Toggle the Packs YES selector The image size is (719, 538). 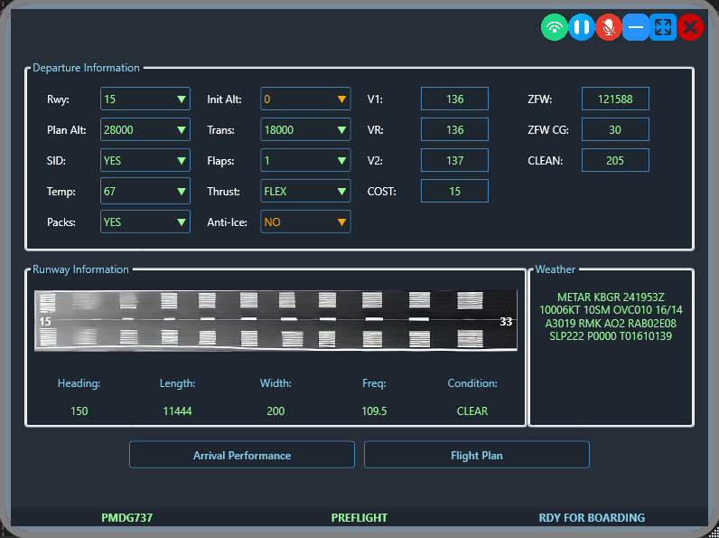point(145,222)
